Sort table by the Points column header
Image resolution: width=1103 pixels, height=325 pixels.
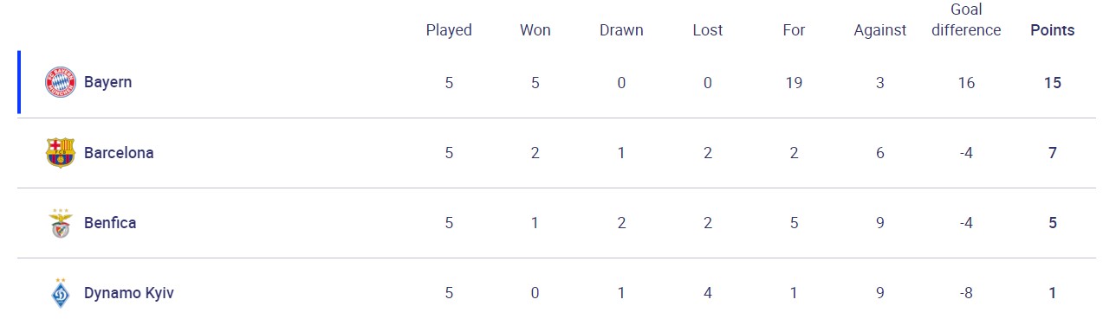pos(1053,30)
